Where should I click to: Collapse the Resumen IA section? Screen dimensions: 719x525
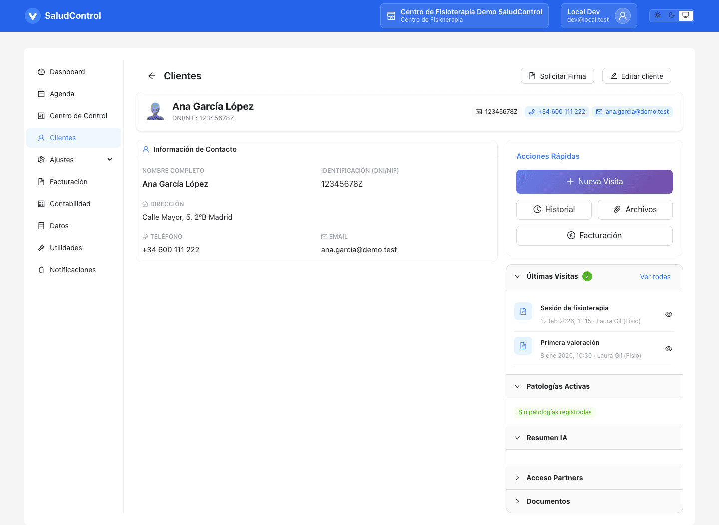[x=517, y=438]
